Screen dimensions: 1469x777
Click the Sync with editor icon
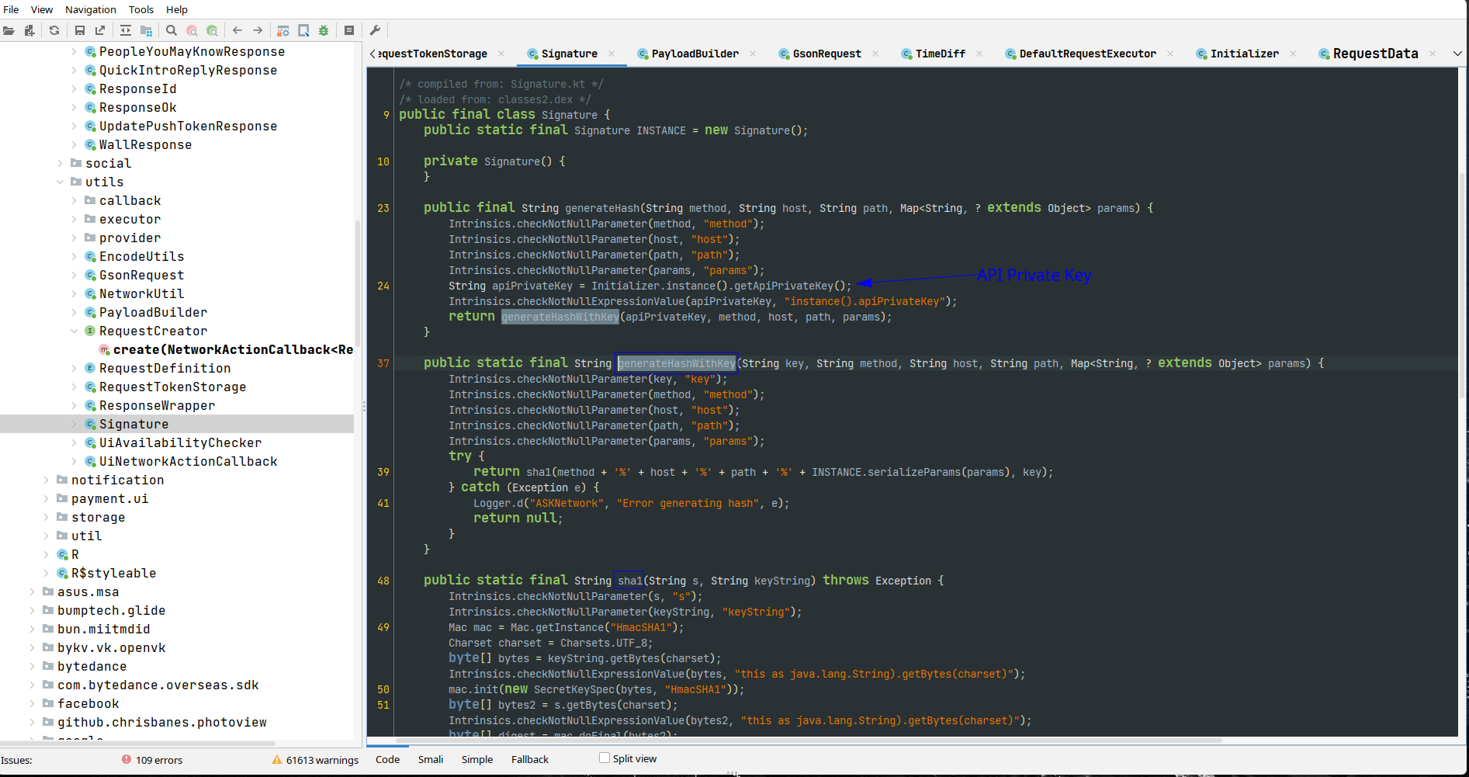pyautogui.click(x=126, y=30)
